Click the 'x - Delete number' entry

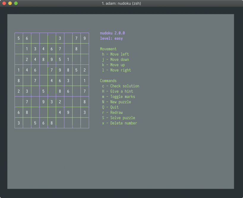coord(119,123)
